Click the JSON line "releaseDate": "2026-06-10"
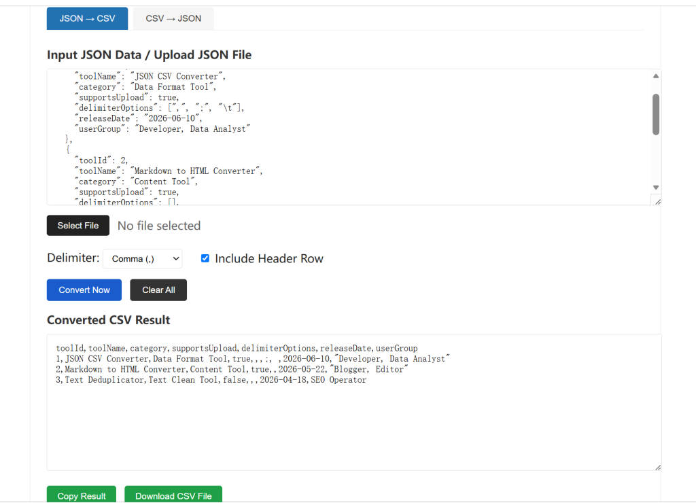The height and width of the screenshot is (503, 696). 139,118
